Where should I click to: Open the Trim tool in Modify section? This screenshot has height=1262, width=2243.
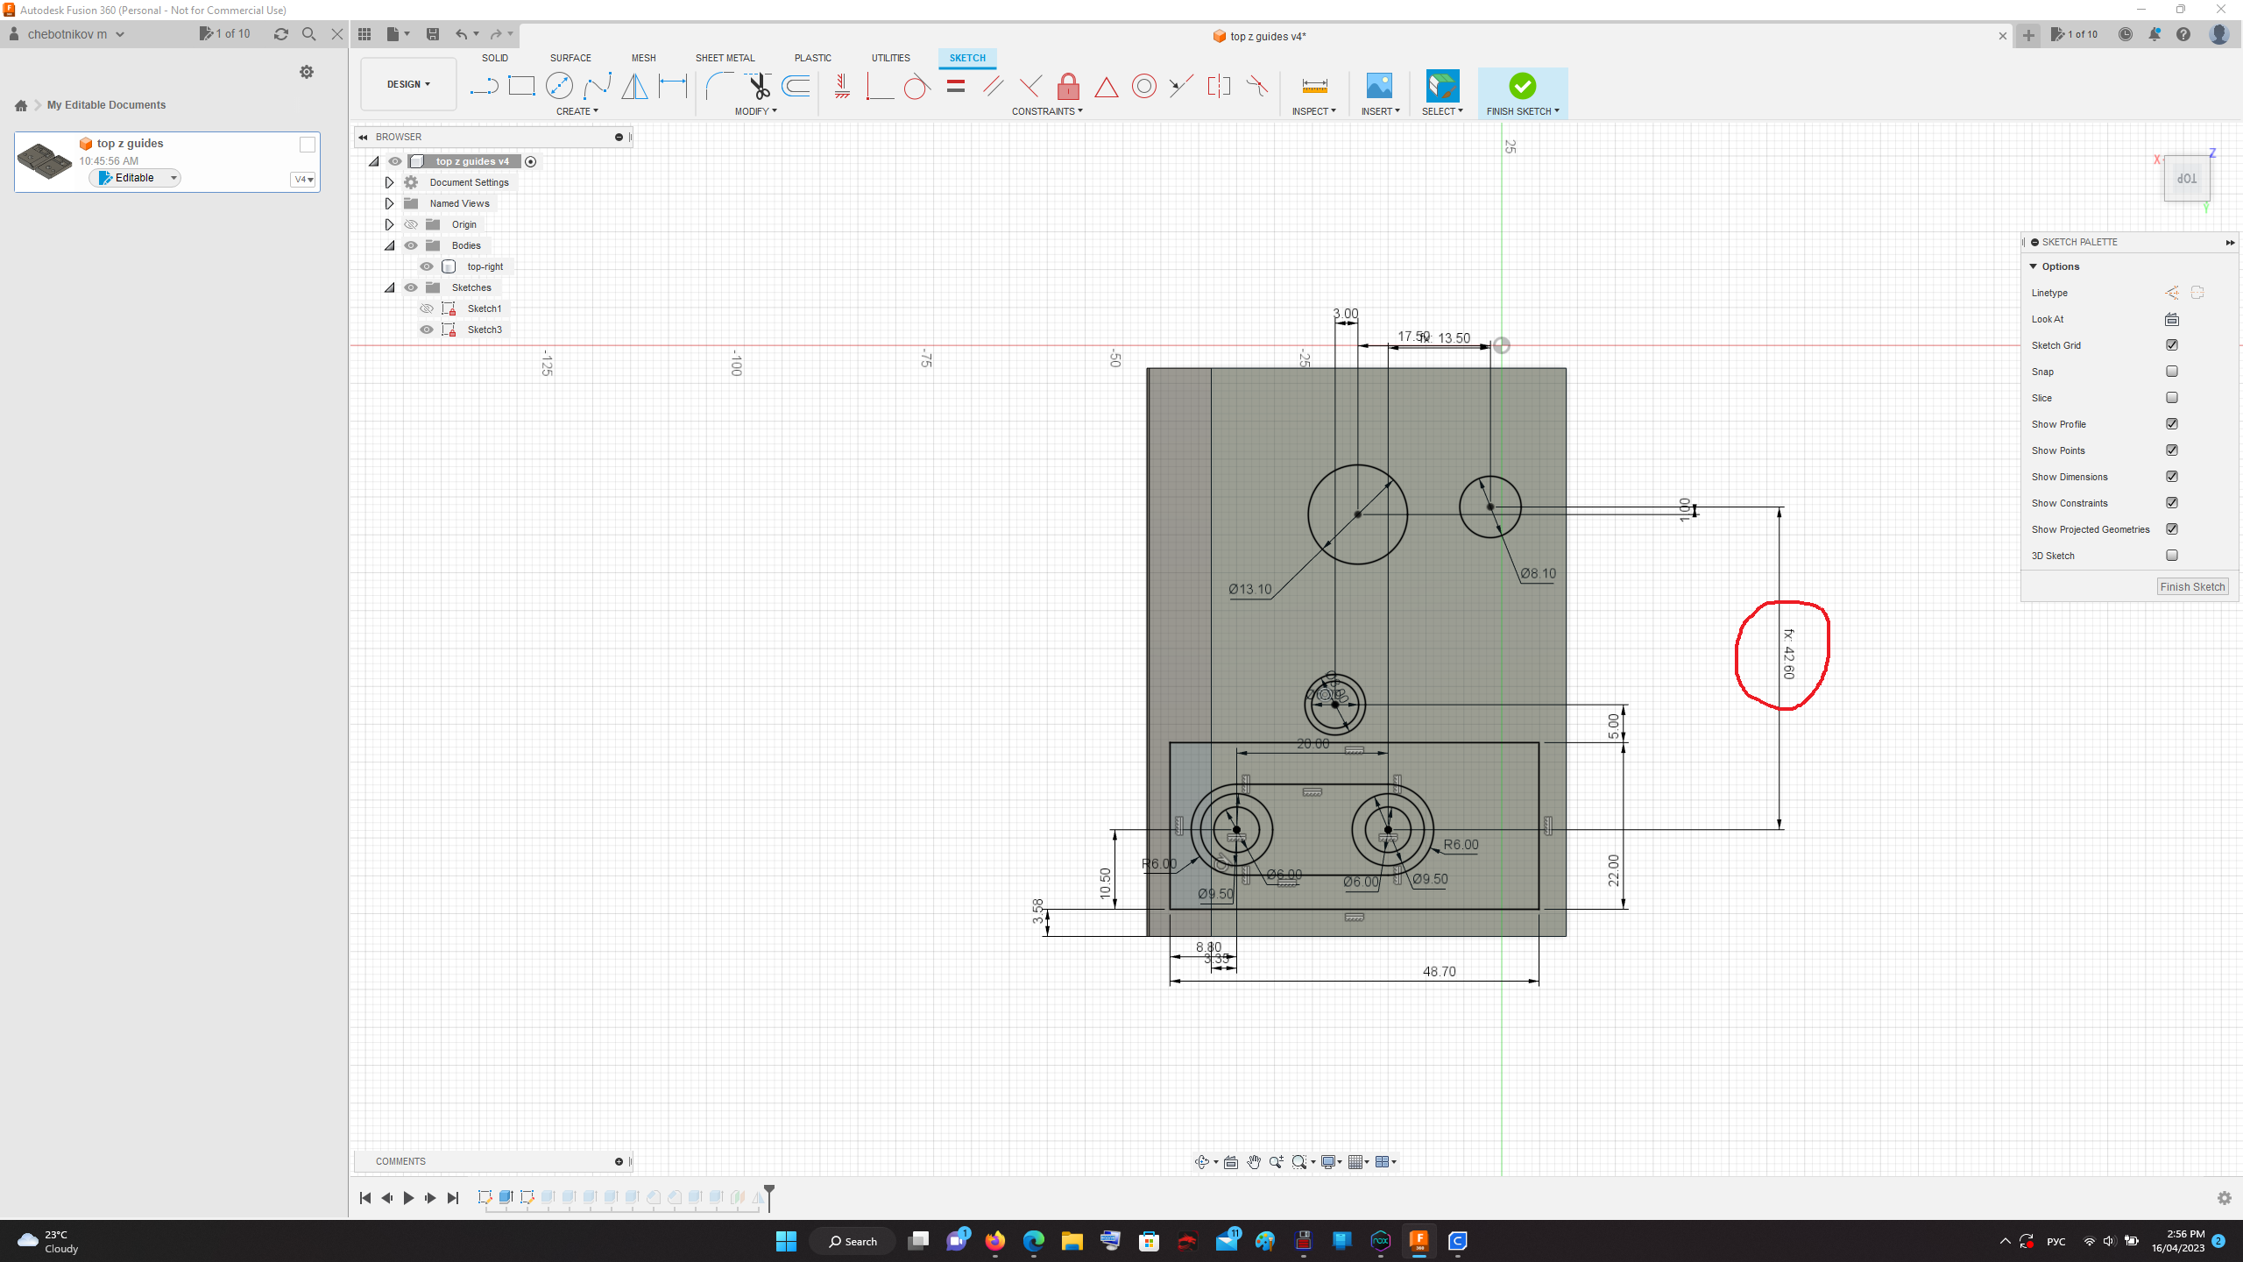pos(757,86)
